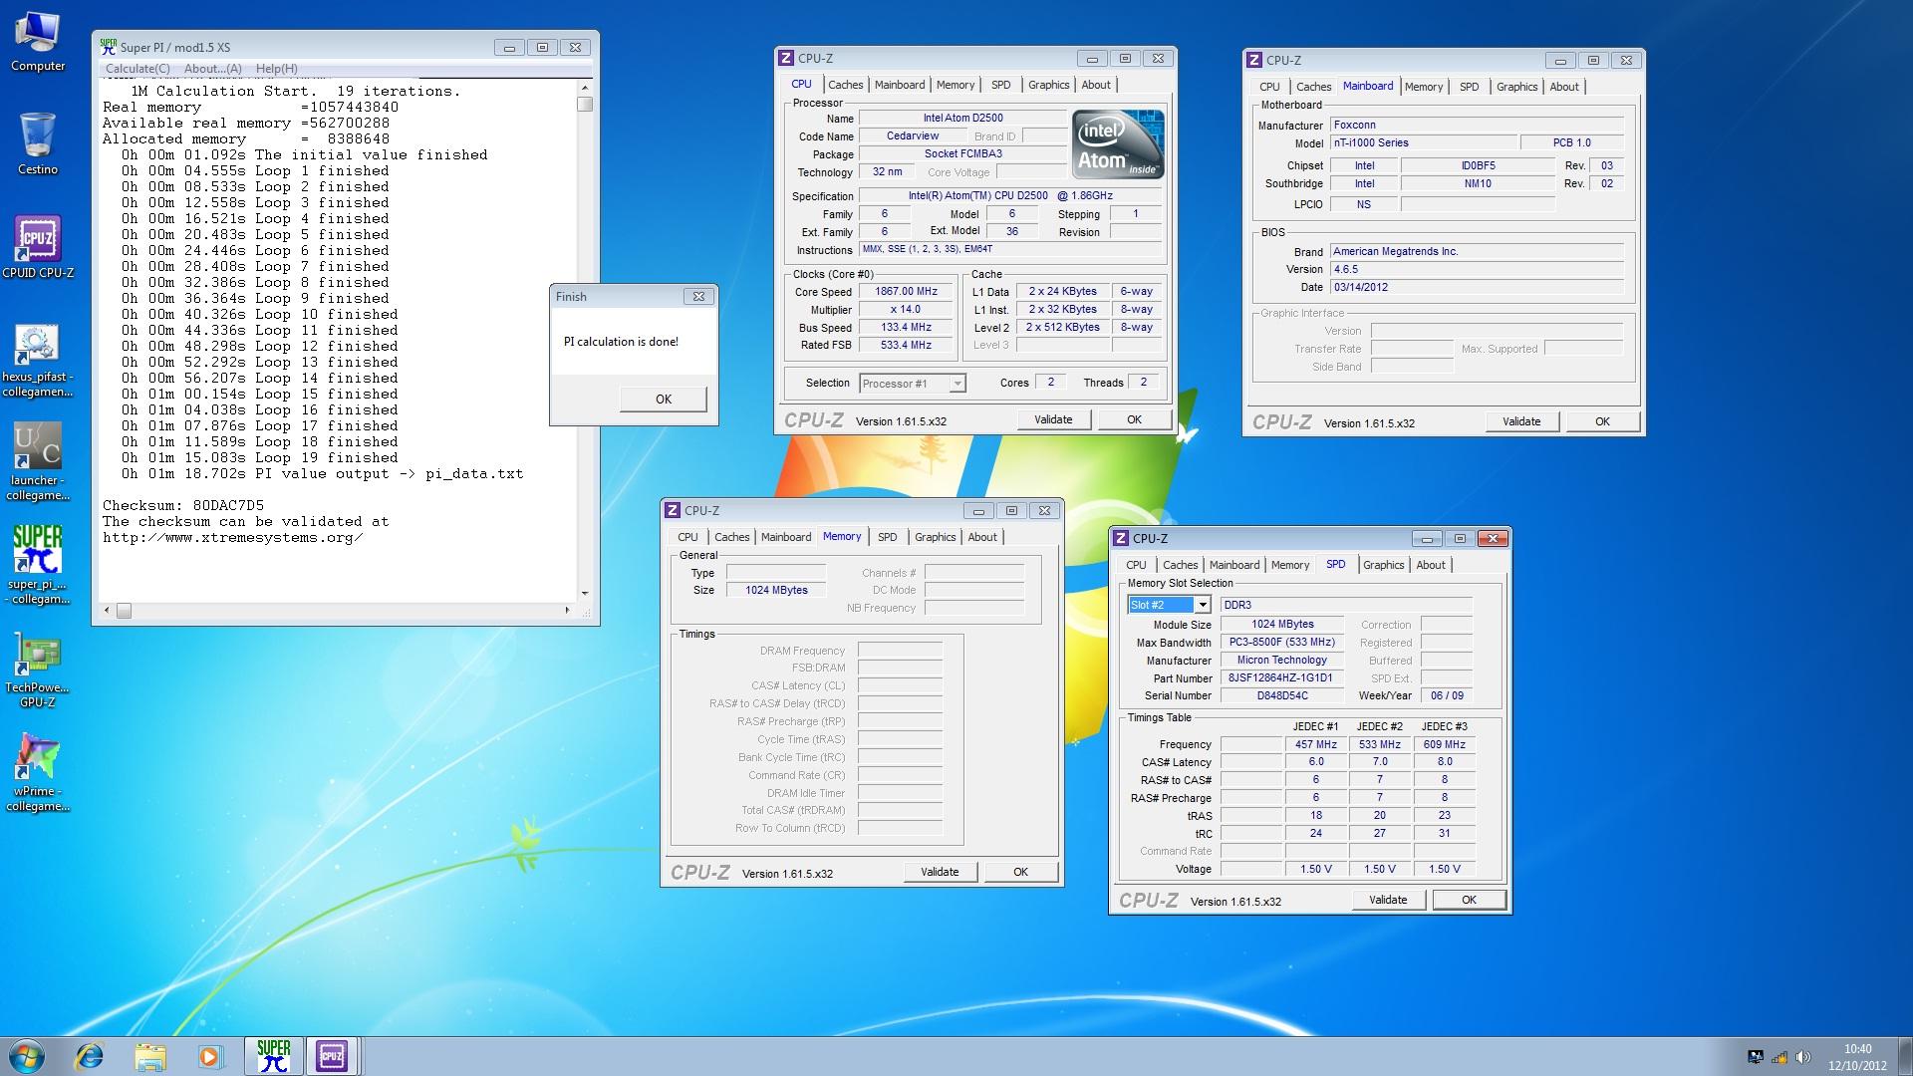Click OK in Memory window
Viewport: 1913px width, 1076px height.
tap(1020, 872)
